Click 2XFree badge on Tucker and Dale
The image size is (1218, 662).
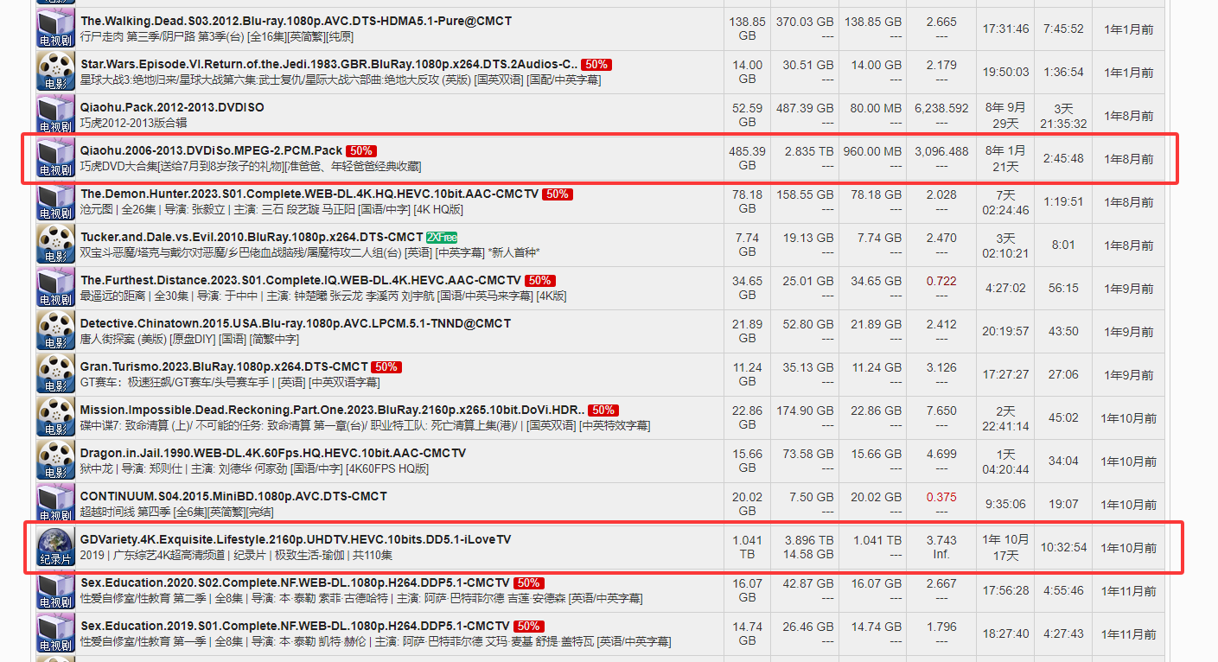tap(442, 238)
